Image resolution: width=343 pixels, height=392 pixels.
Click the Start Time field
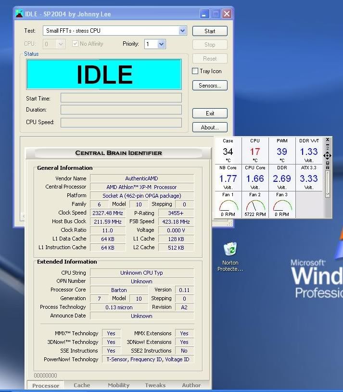(x=121, y=98)
